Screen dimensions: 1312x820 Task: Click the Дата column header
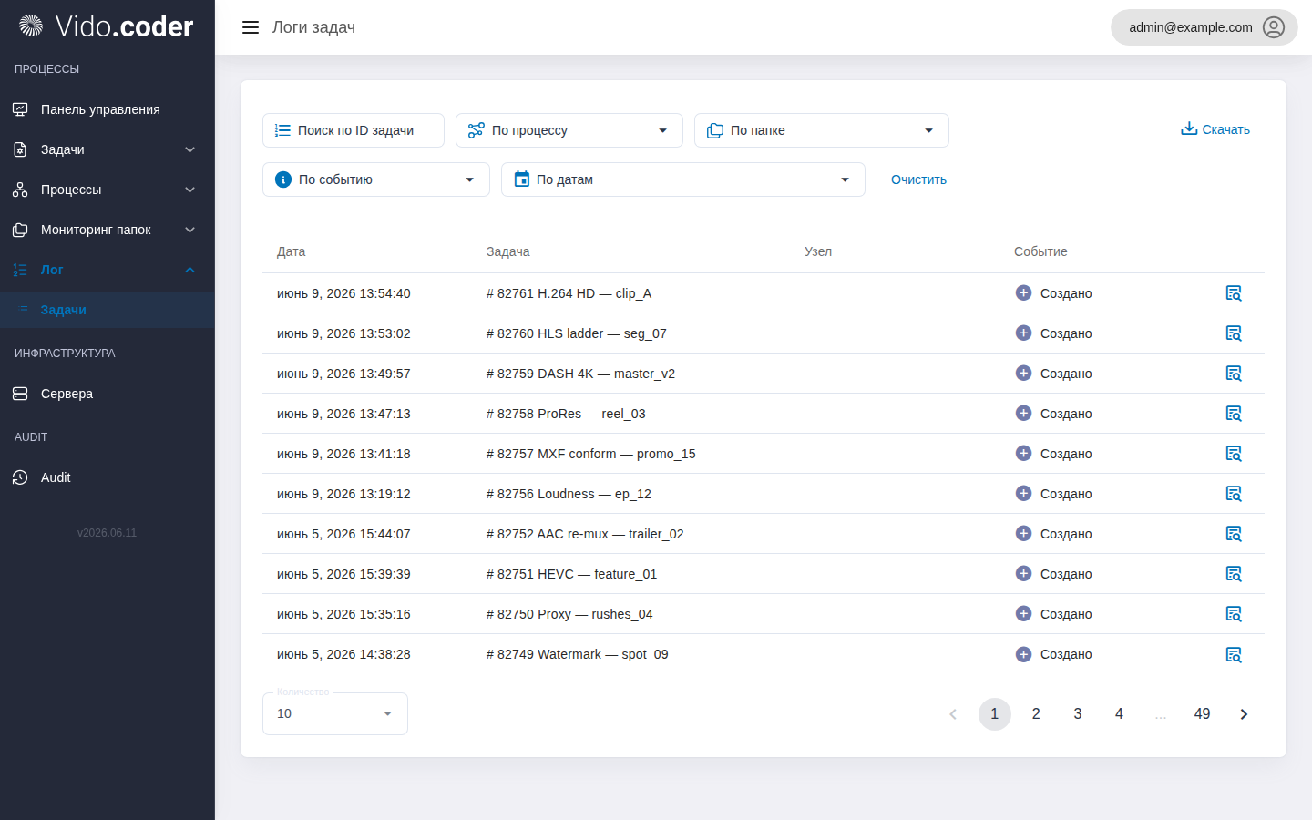(292, 251)
